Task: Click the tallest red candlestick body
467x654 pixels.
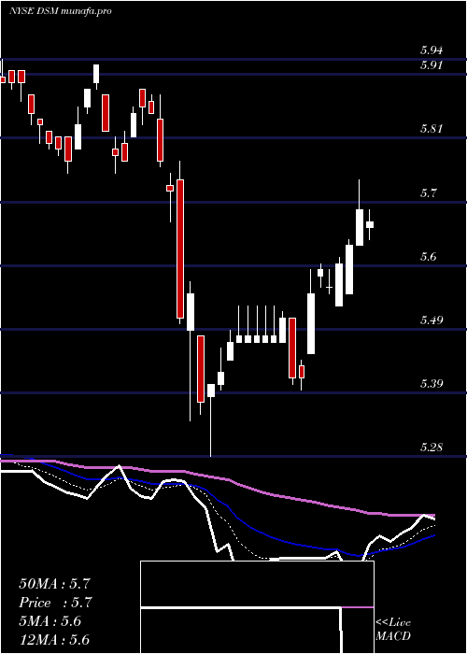Action: click(179, 249)
